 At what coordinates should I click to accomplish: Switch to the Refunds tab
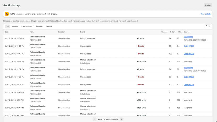pyautogui.click(x=39, y=26)
